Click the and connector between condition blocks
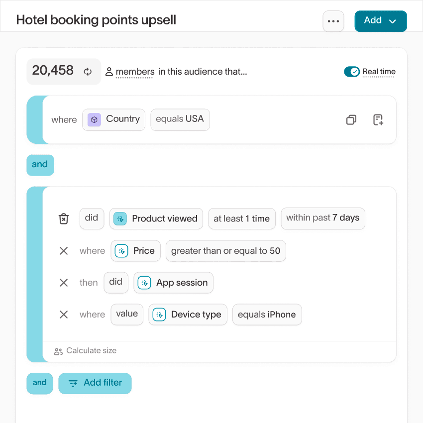The height and width of the screenshot is (423, 423). (40, 165)
